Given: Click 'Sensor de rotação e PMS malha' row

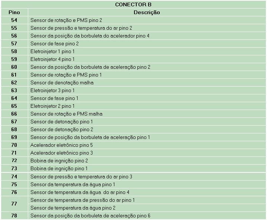Looking at the screenshot, I should click(66, 114).
